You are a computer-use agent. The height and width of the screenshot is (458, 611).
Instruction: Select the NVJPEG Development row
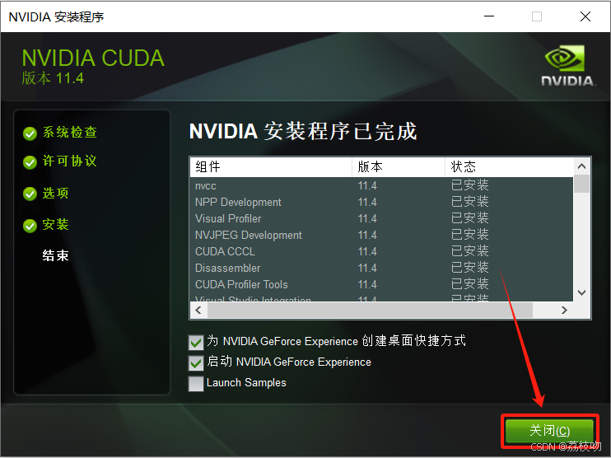click(382, 235)
